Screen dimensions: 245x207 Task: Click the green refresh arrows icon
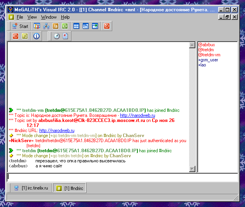click(x=65, y=26)
